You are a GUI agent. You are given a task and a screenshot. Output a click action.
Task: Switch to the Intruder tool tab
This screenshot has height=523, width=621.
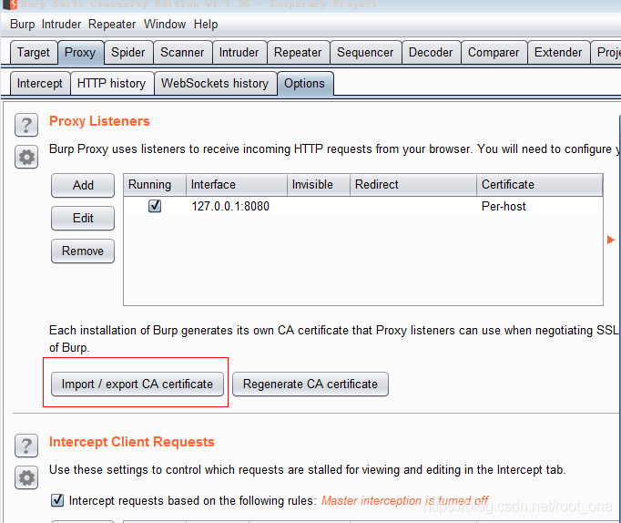coord(239,52)
